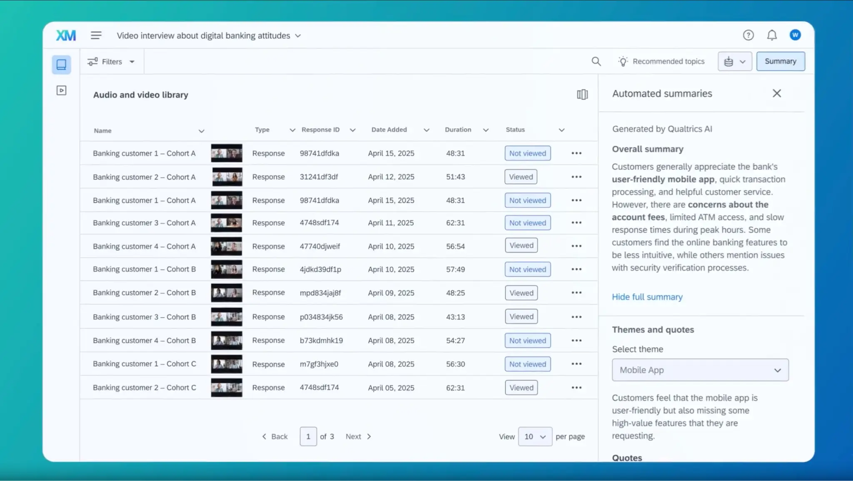This screenshot has width=853, height=481.
Task: Close the Automated summaries panel
Action: point(777,93)
